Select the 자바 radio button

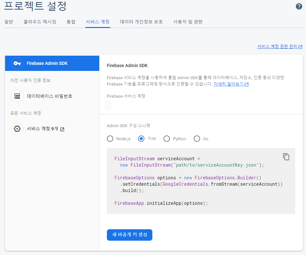pyautogui.click(x=141, y=139)
